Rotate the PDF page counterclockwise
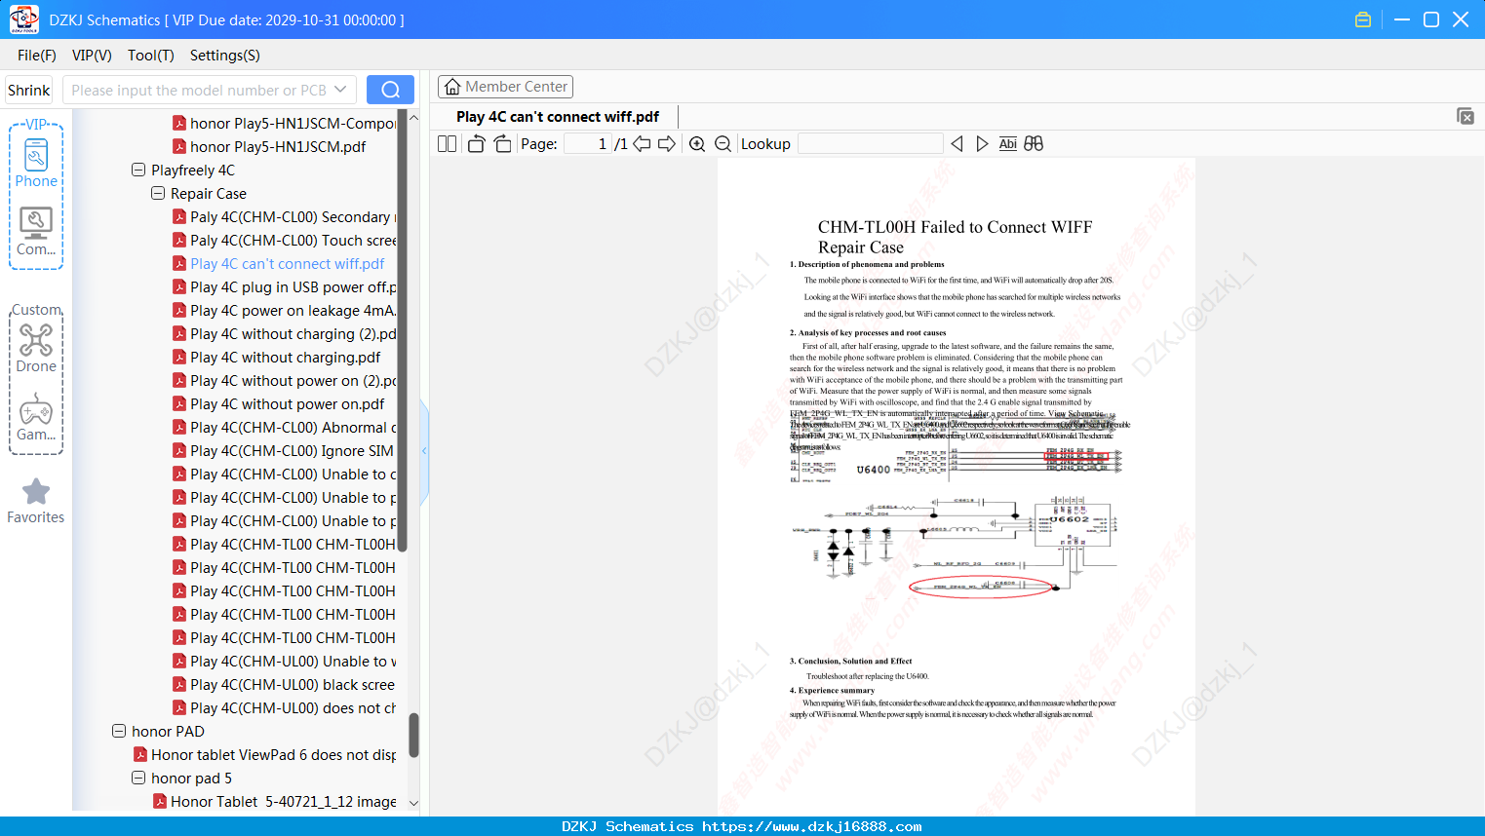 [476, 144]
